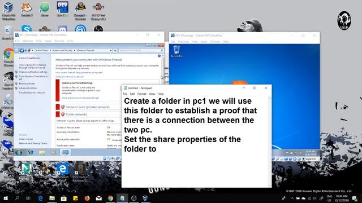Open Control Panel Home link
362x203 pixels.
tap(29, 58)
